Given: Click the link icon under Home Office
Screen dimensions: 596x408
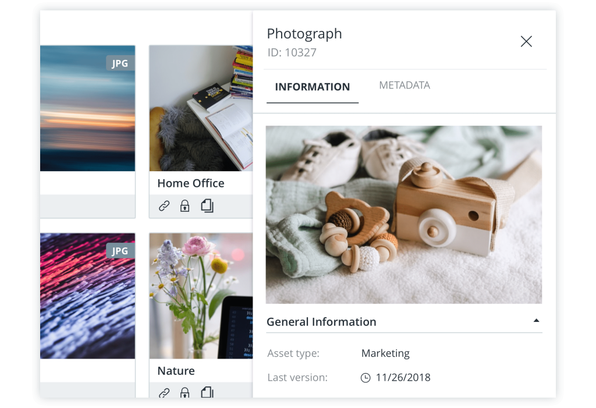Looking at the screenshot, I should point(164,205).
